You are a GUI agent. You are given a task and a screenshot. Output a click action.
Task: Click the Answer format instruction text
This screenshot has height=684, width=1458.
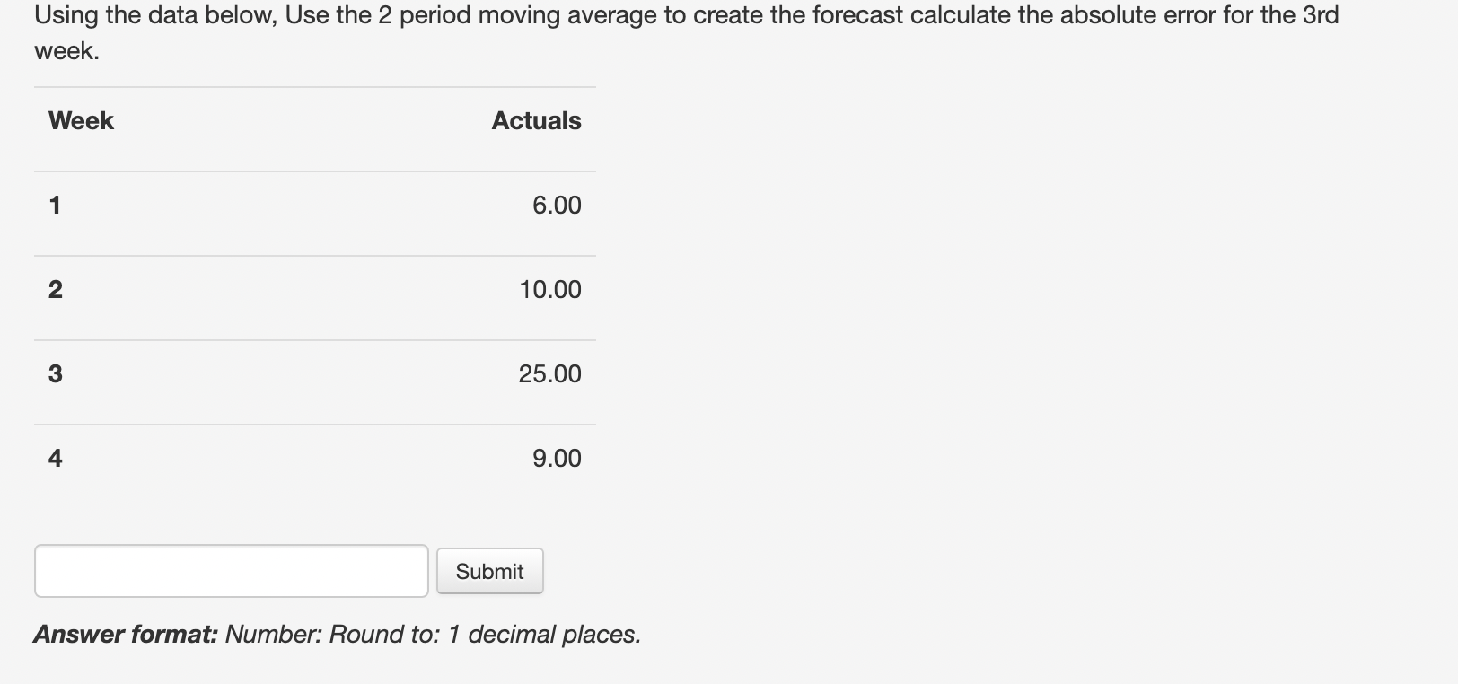tap(337, 634)
